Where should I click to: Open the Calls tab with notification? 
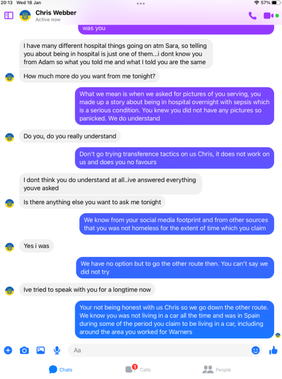point(138,369)
